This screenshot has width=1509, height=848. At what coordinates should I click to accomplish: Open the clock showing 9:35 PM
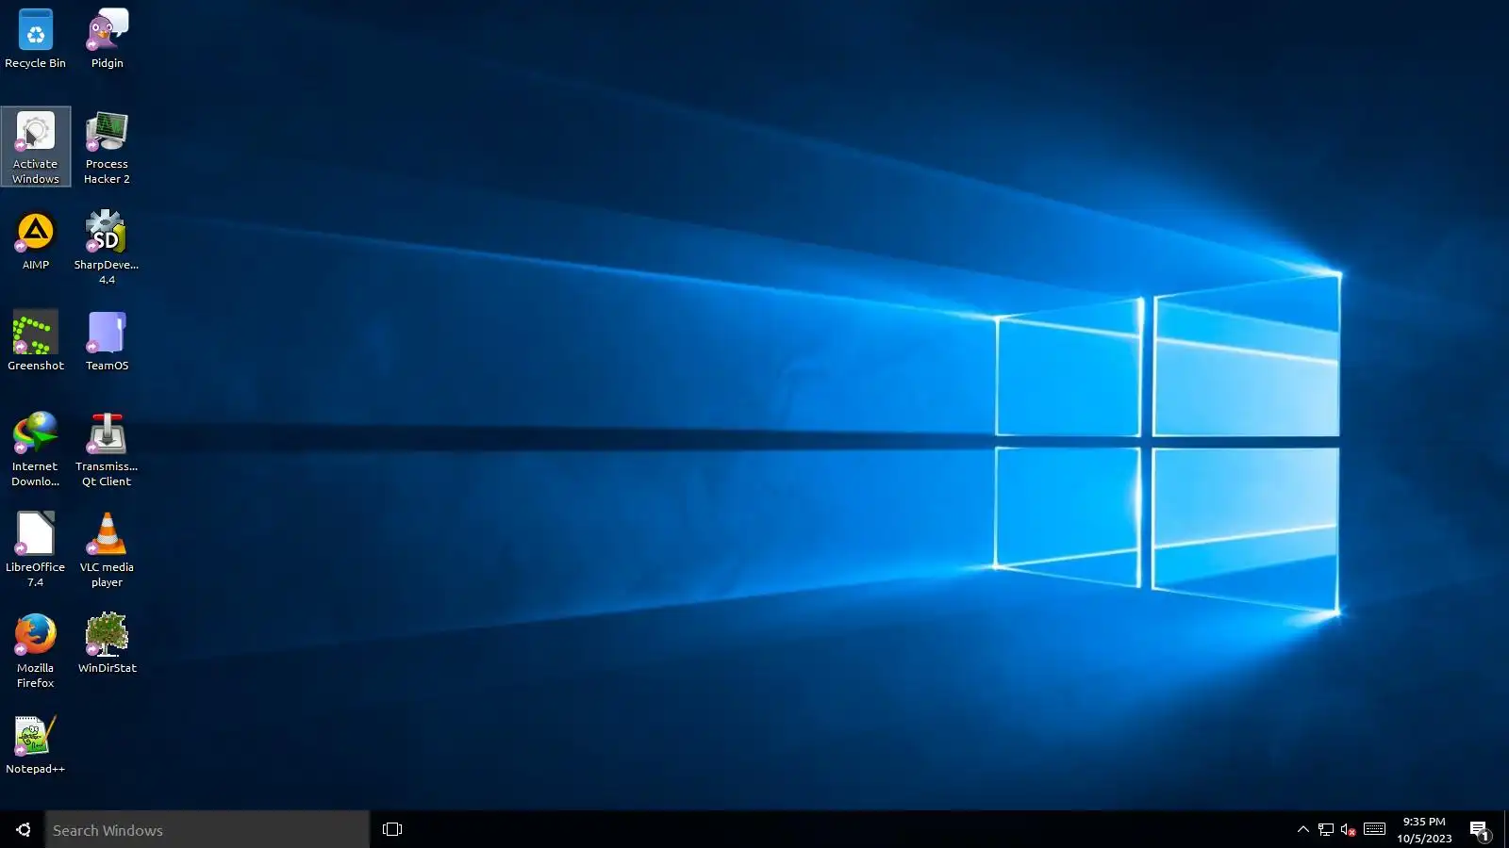[1424, 829]
